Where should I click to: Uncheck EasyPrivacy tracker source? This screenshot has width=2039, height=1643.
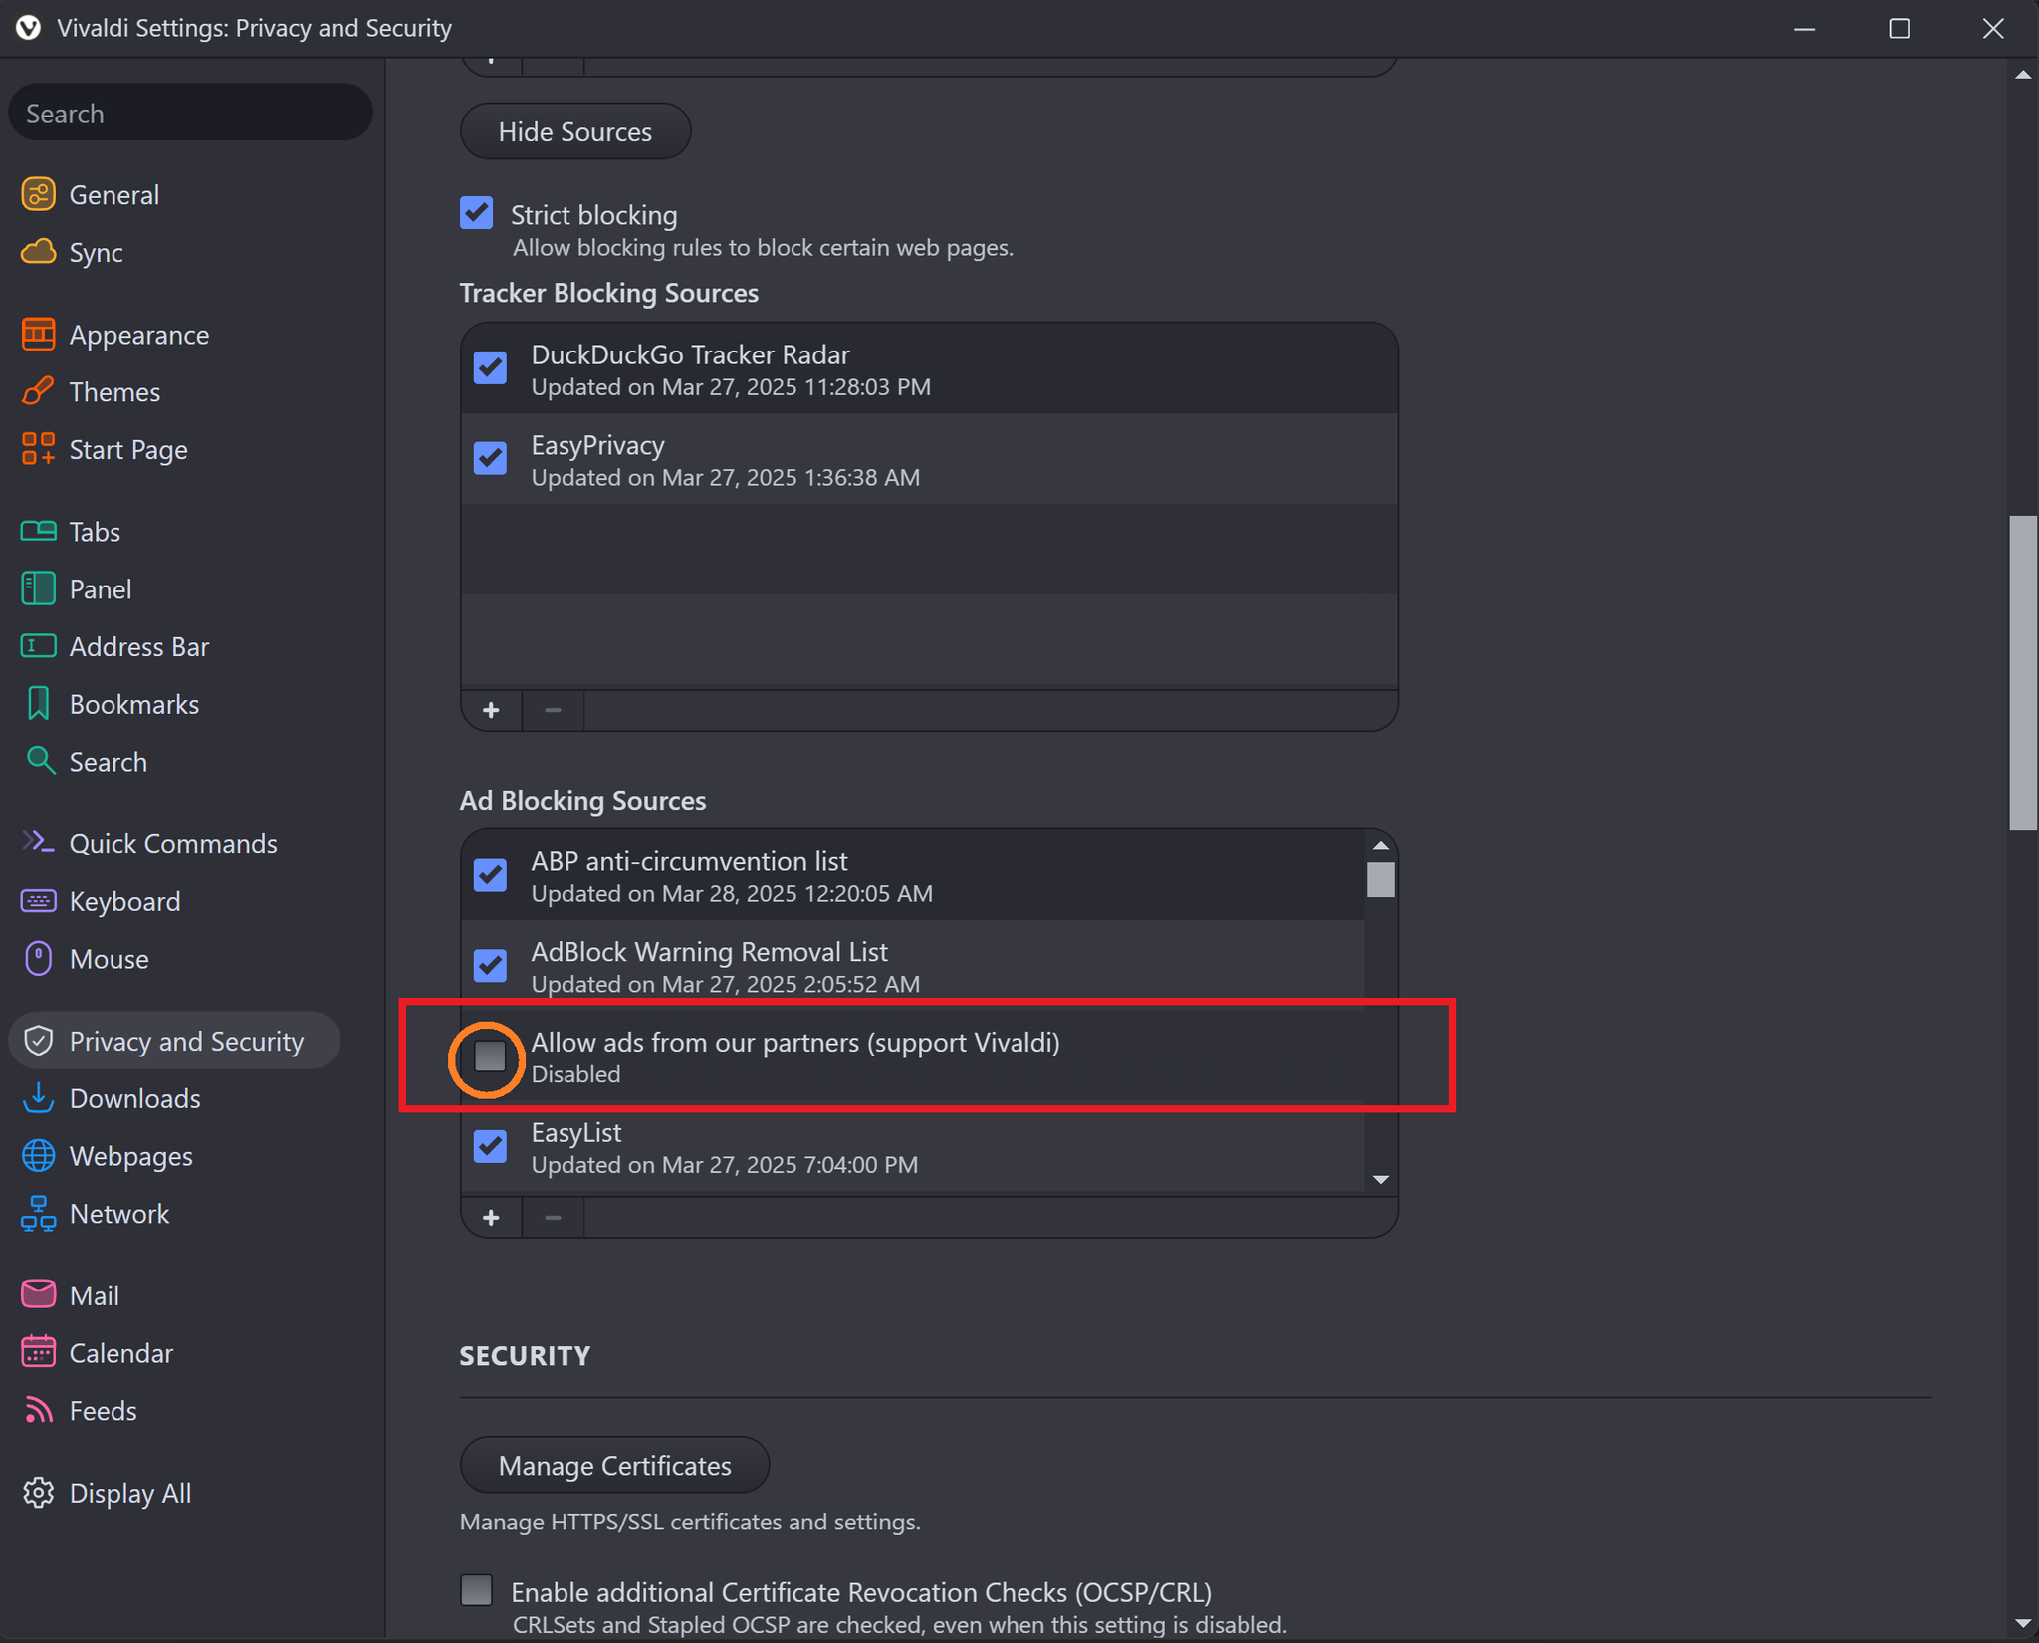tap(490, 458)
